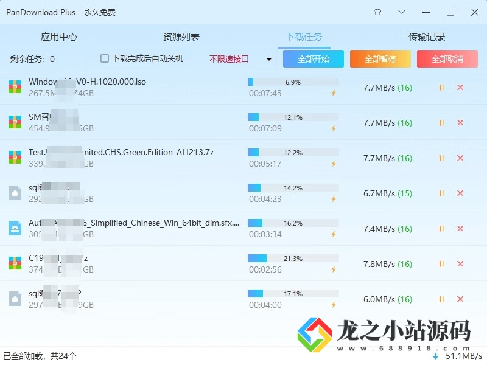487x365 pixels.
Task: Click the 全部开始 button
Action: point(314,59)
